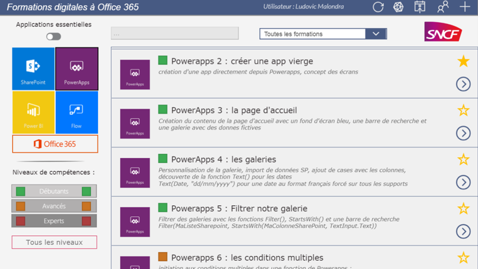Click PowerApps thumbnail for Powerapps 5 row
This screenshot has height=269, width=478.
point(135,222)
